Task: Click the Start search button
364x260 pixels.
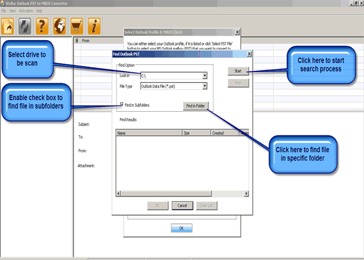Action: click(238, 71)
